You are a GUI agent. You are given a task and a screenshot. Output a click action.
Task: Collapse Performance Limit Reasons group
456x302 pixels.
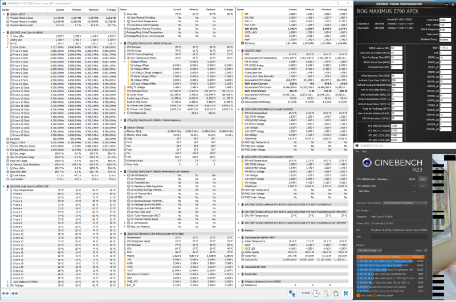[x=121, y=171]
